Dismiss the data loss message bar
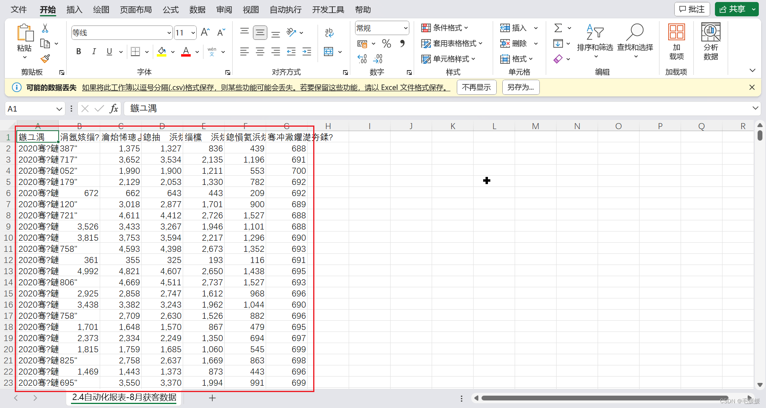Image resolution: width=766 pixels, height=408 pixels. pos(752,87)
